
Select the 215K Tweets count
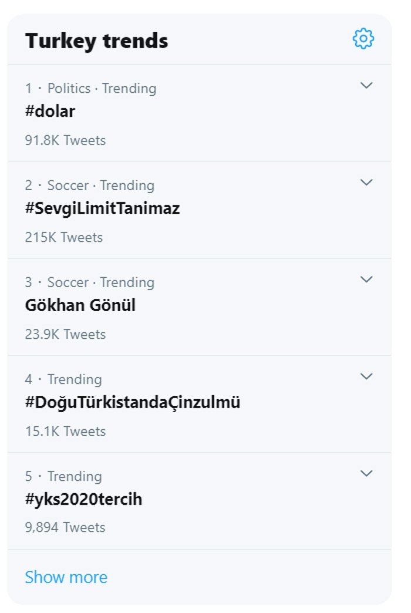(x=64, y=237)
